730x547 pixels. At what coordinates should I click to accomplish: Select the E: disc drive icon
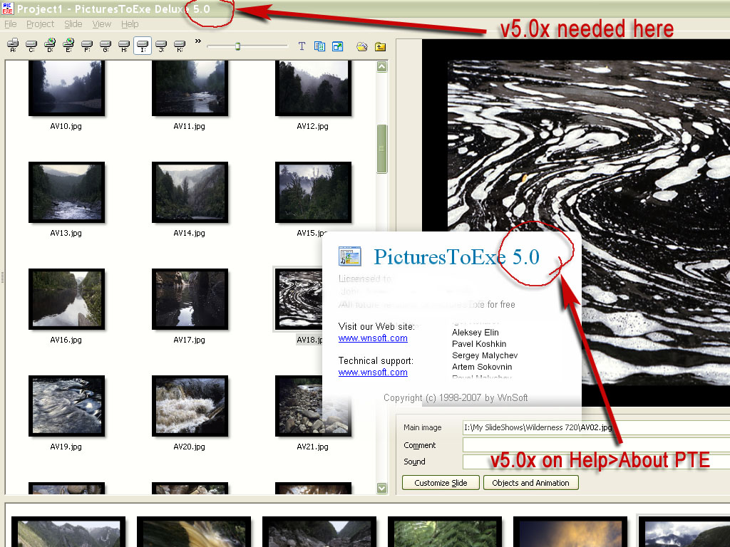(68, 46)
